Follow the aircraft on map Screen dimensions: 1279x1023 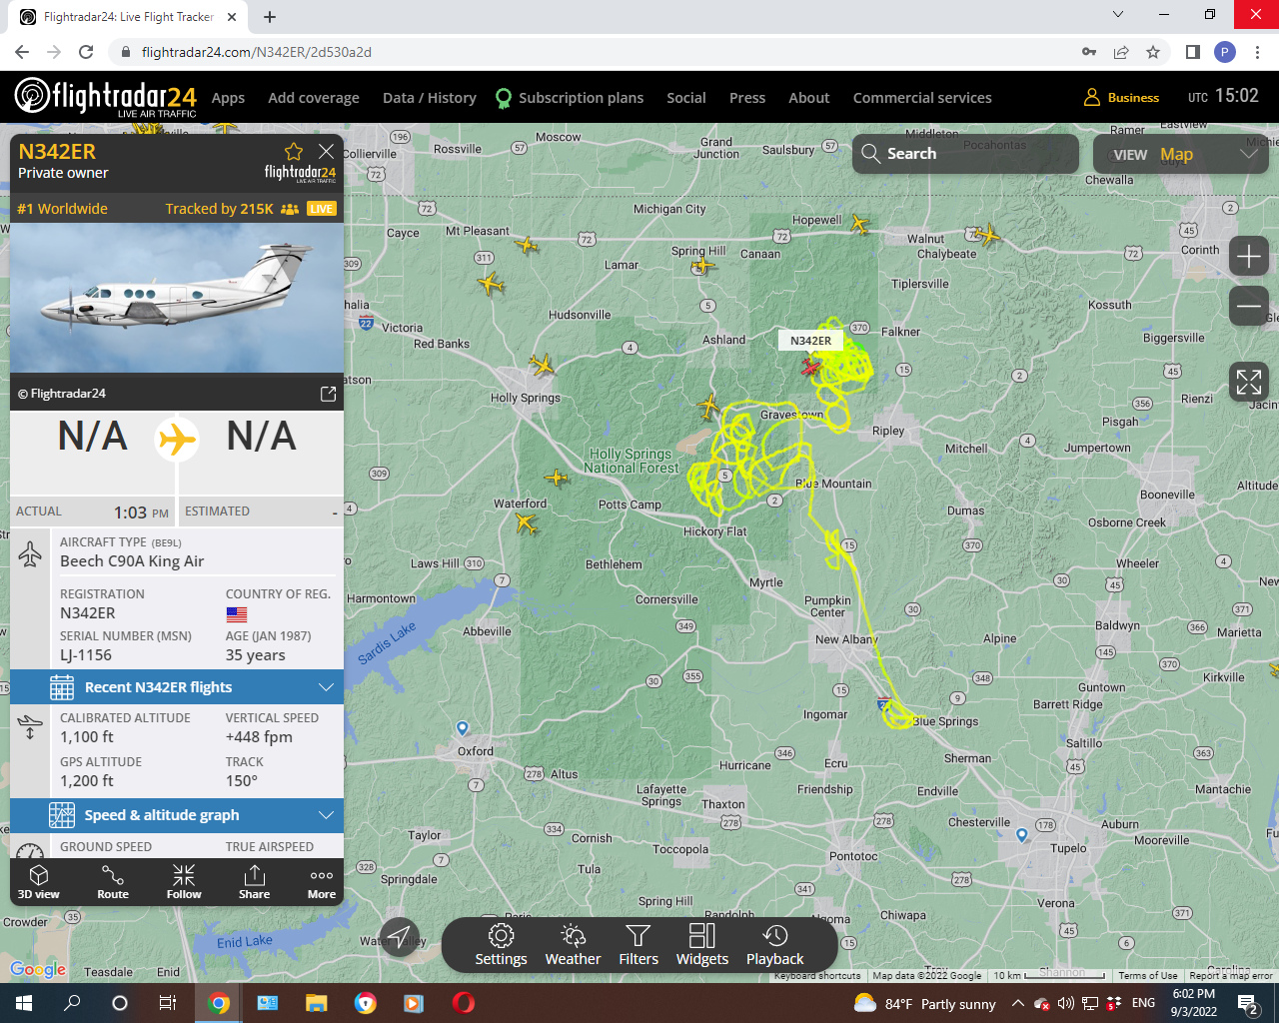184,882
